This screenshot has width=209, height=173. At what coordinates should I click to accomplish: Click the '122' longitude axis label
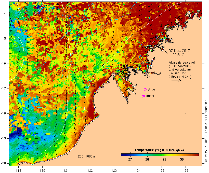[90, 170]
